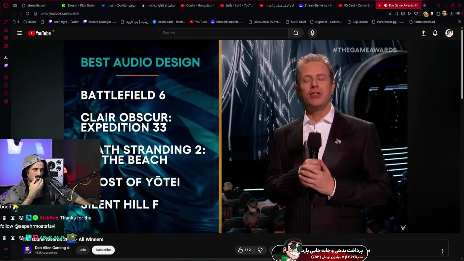Open the Porofessor.gg bookmark
The height and width of the screenshot is (261, 464).
tap(388, 22)
